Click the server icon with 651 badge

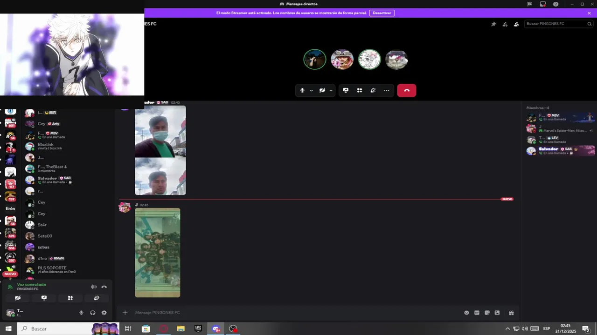coord(10,123)
